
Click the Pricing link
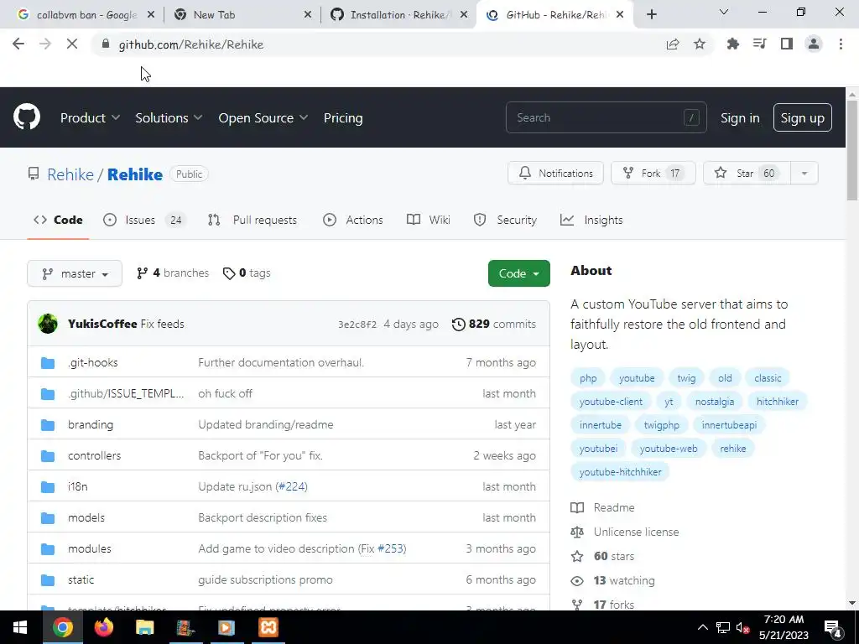343,117
